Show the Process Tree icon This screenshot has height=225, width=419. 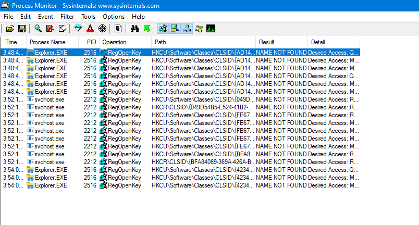click(x=118, y=28)
